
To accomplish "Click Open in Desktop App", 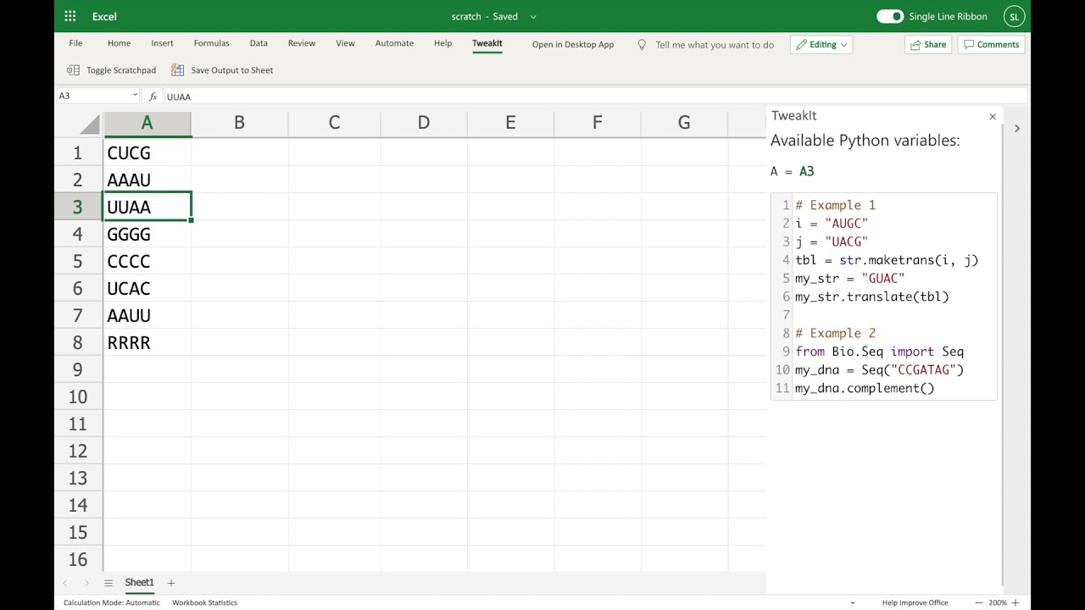I will [x=573, y=45].
